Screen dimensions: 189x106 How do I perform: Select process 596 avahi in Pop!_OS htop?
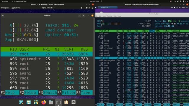(x=47, y=73)
